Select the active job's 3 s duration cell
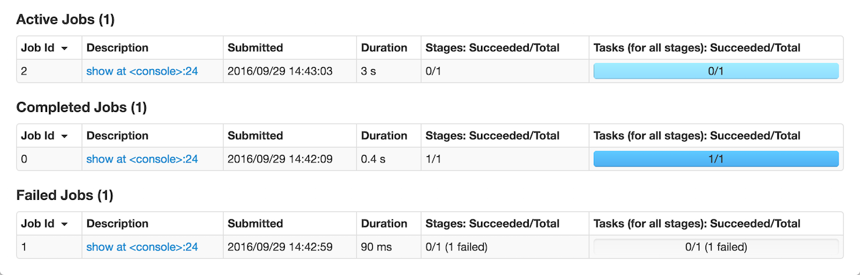Viewport: 860px width, 275px height. click(x=369, y=71)
